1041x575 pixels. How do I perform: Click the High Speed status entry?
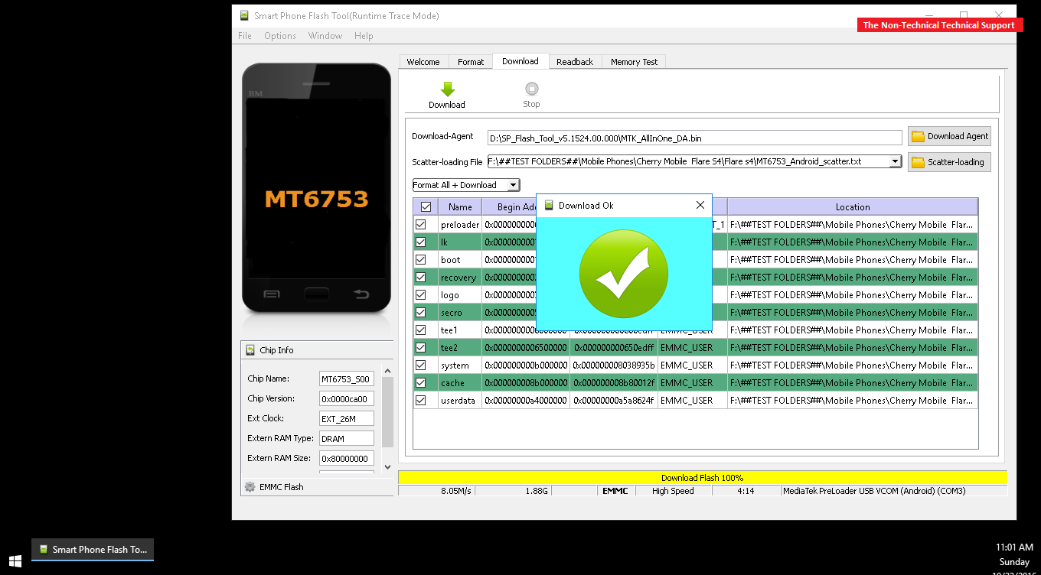click(x=673, y=491)
